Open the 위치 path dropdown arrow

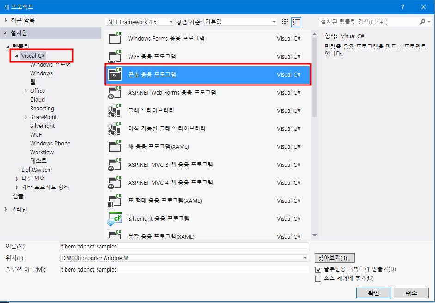[x=305, y=258]
